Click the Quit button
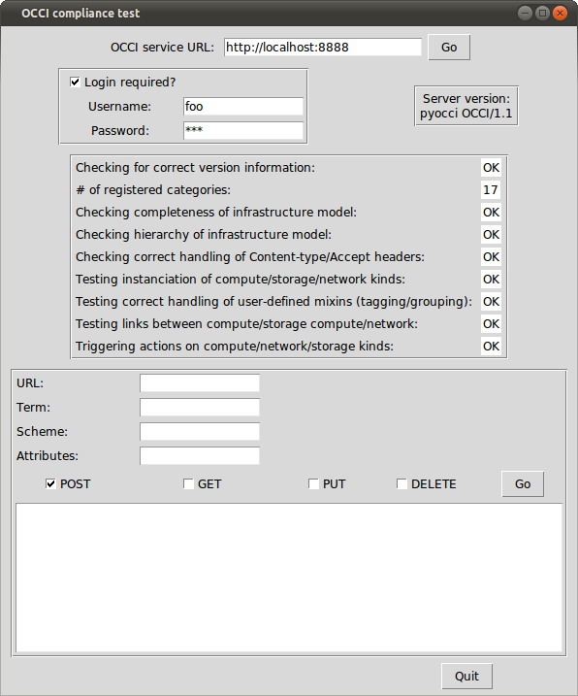This screenshot has width=578, height=696. [466, 676]
